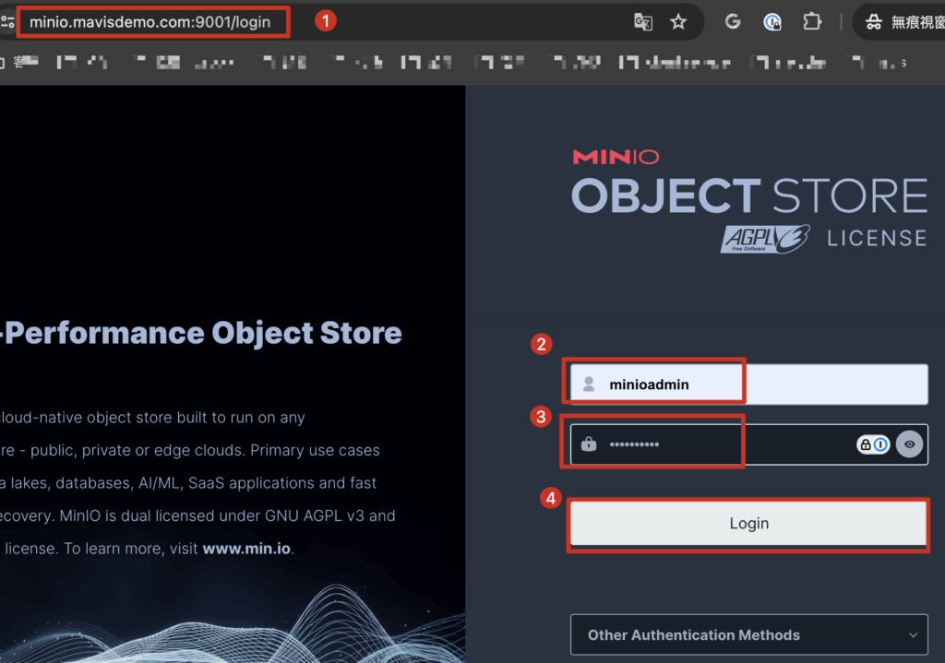Click the site info icon beside URL
Viewport: 945px width, 663px height.
pyautogui.click(x=7, y=22)
